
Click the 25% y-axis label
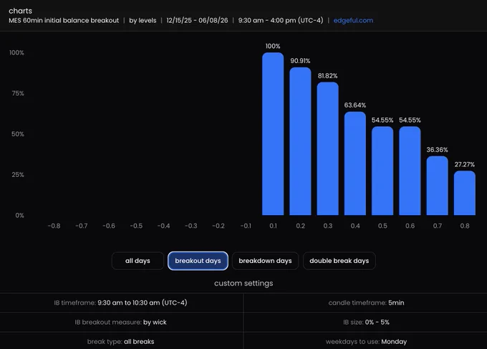[18, 175]
